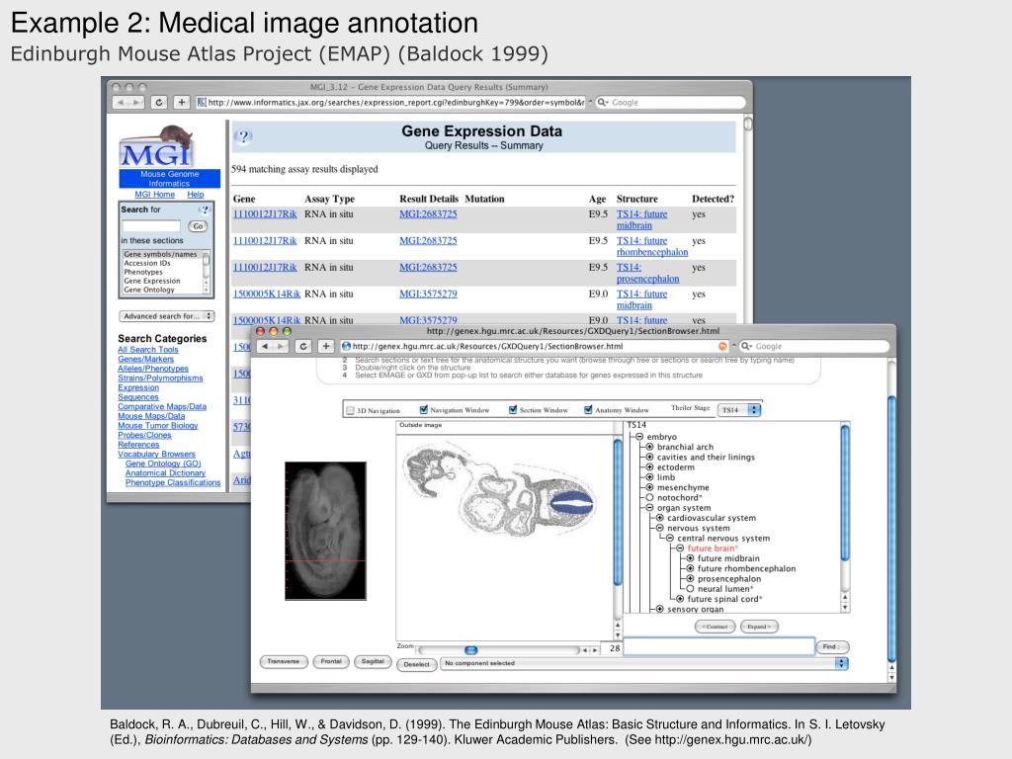This screenshot has width=1012, height=759.
Task: Expand the future rhombencephalon tree node
Action: [x=691, y=568]
